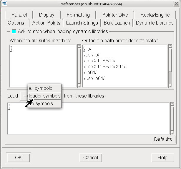Select 'all symbols' from the Load menu

click(x=41, y=88)
